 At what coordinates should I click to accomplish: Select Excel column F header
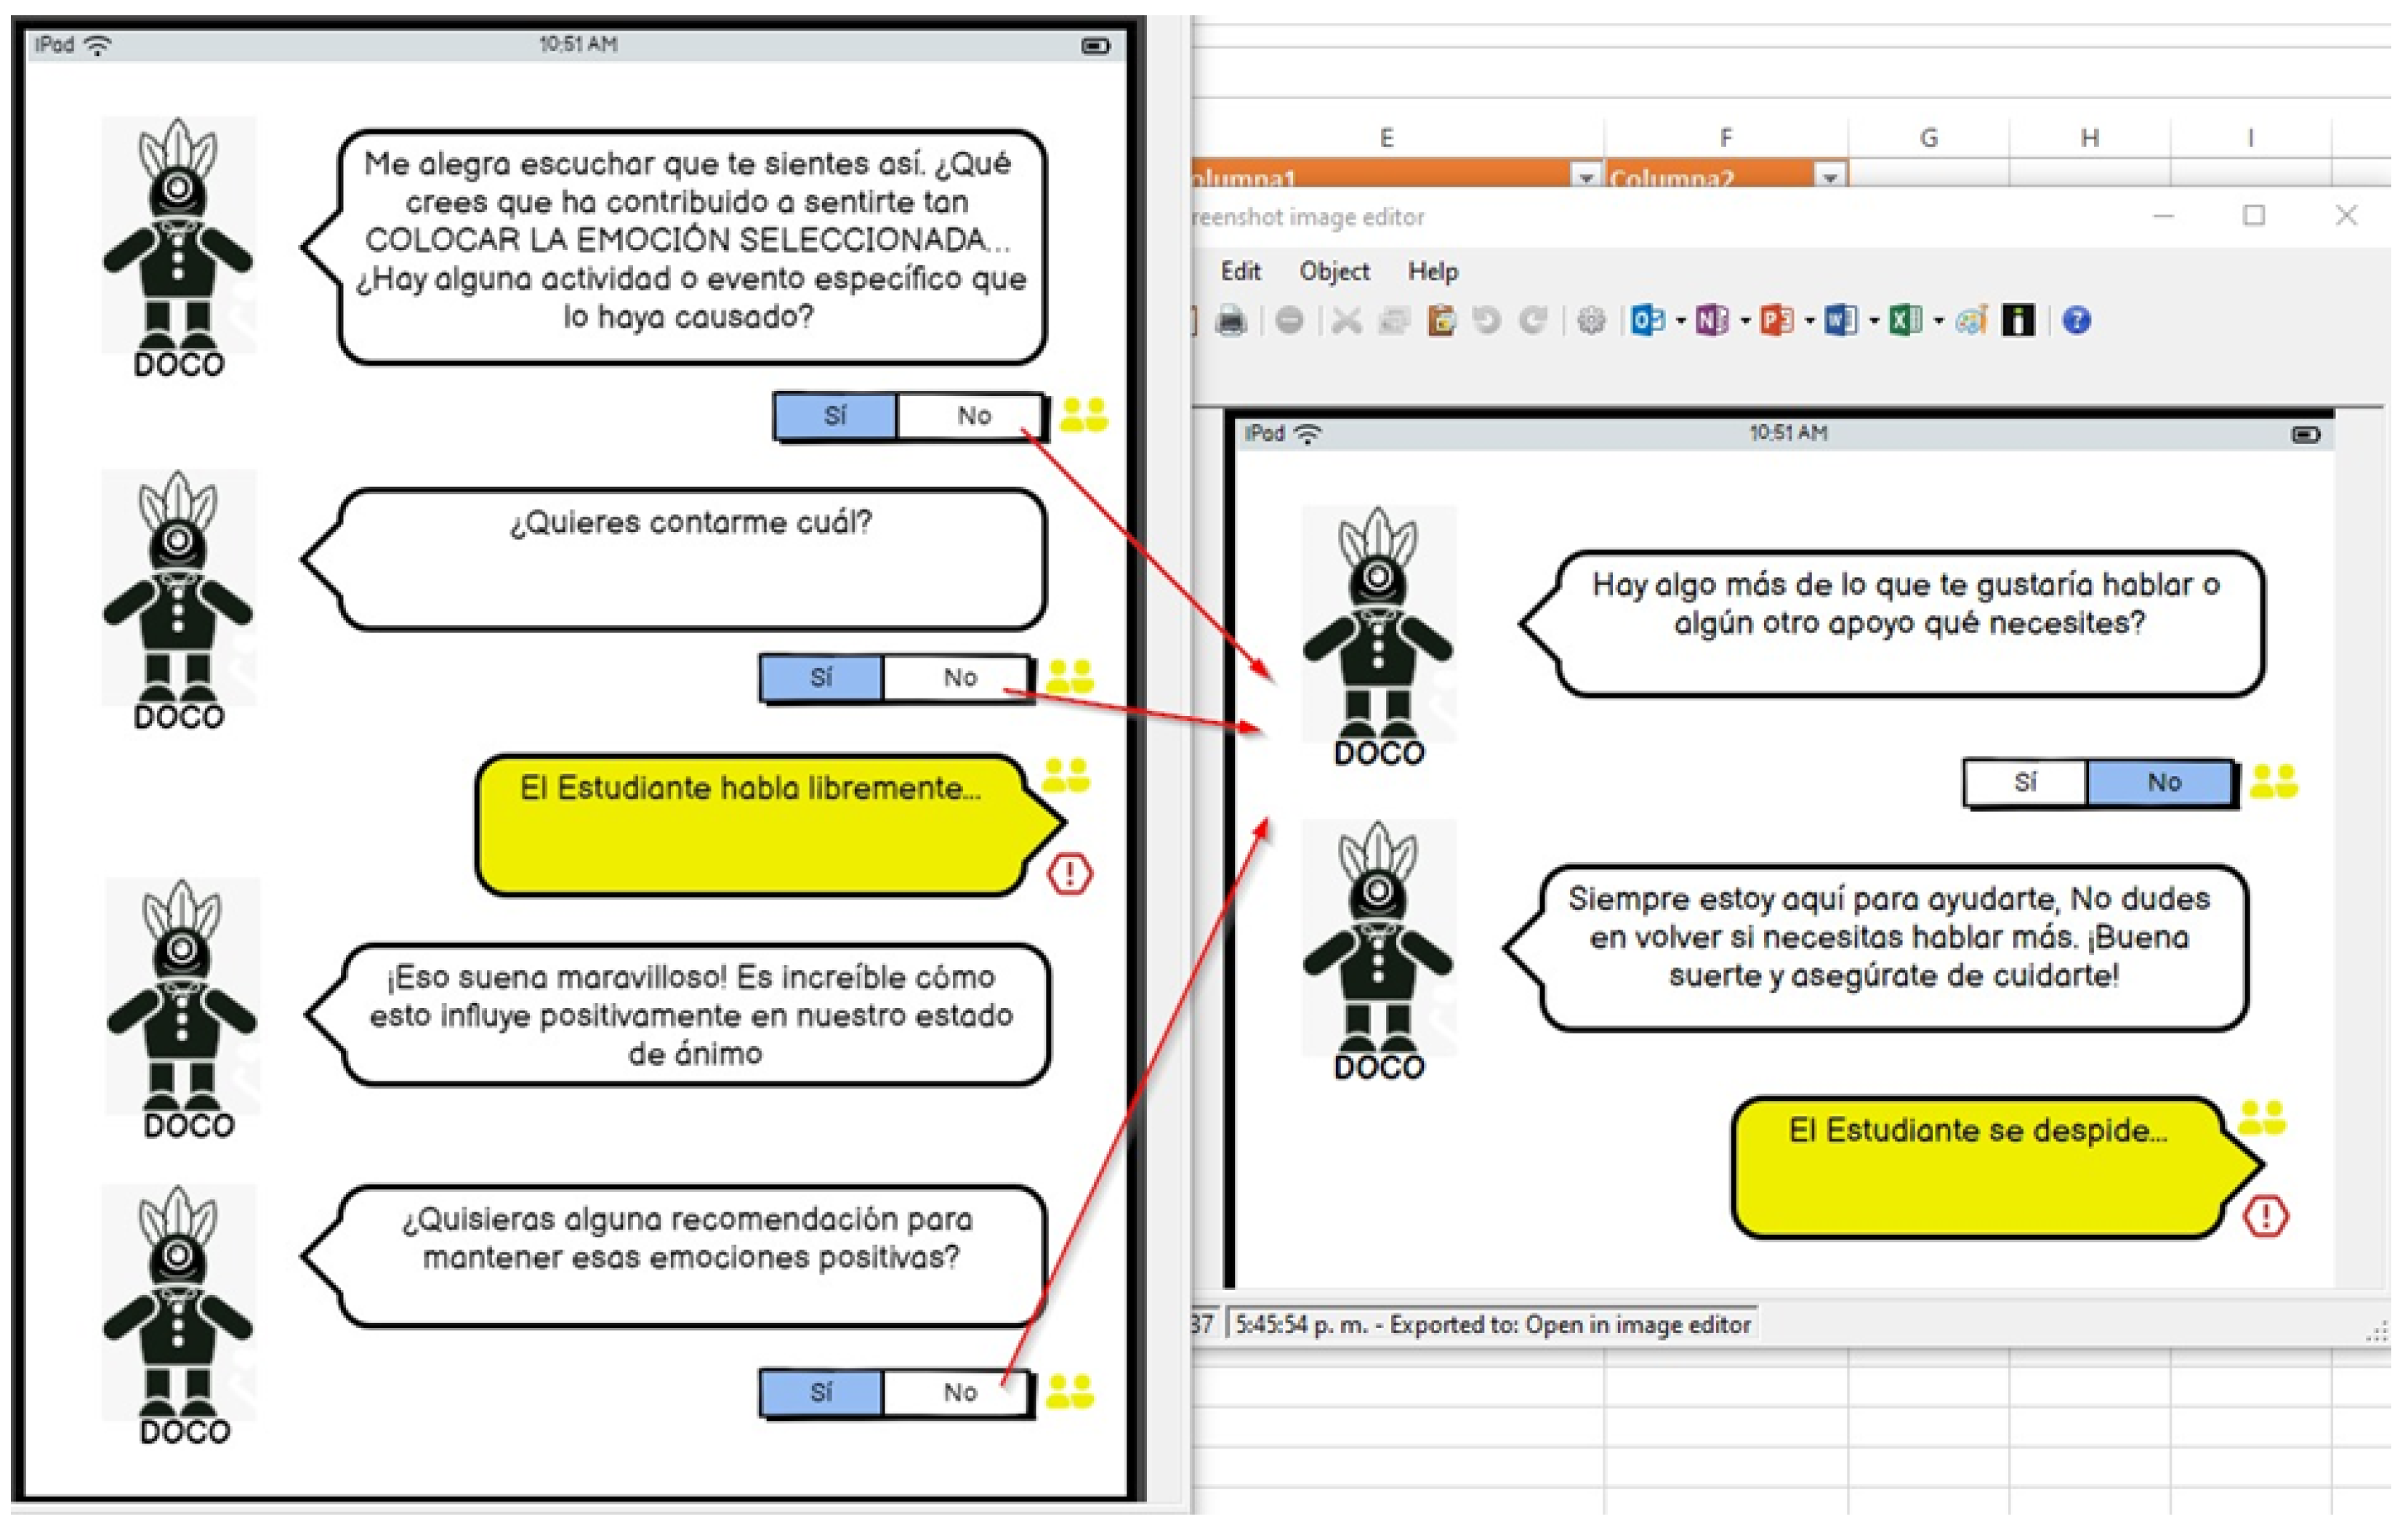click(1726, 138)
